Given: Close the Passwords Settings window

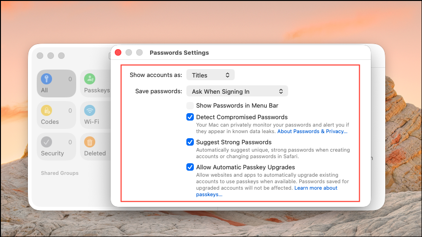Looking at the screenshot, I should click(x=118, y=52).
